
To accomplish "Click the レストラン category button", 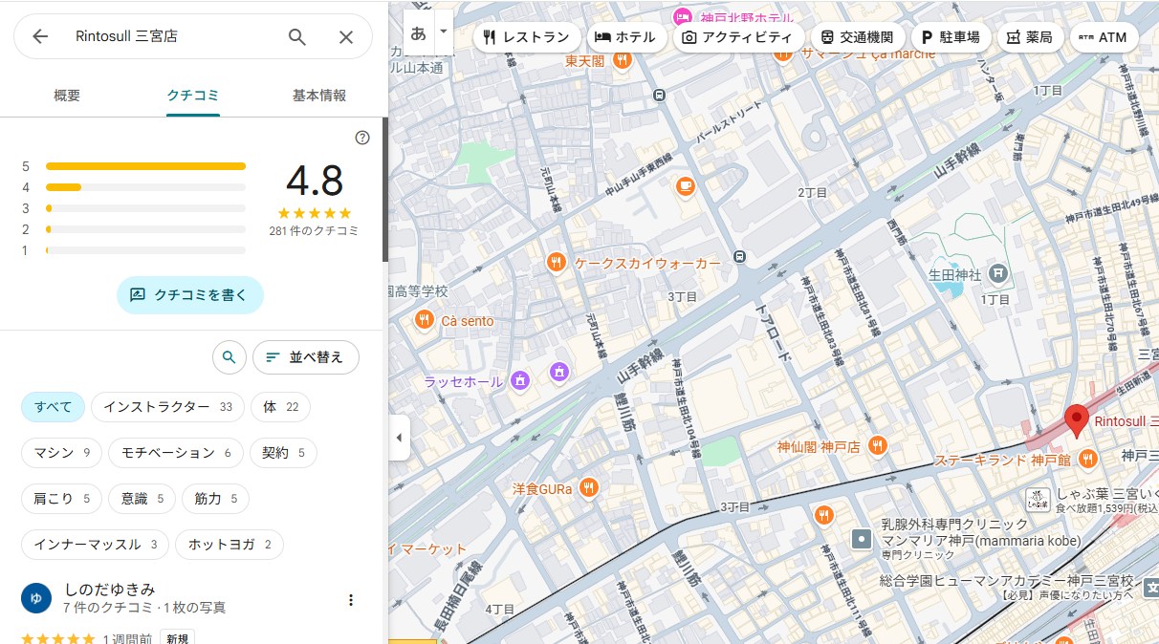I will [527, 37].
